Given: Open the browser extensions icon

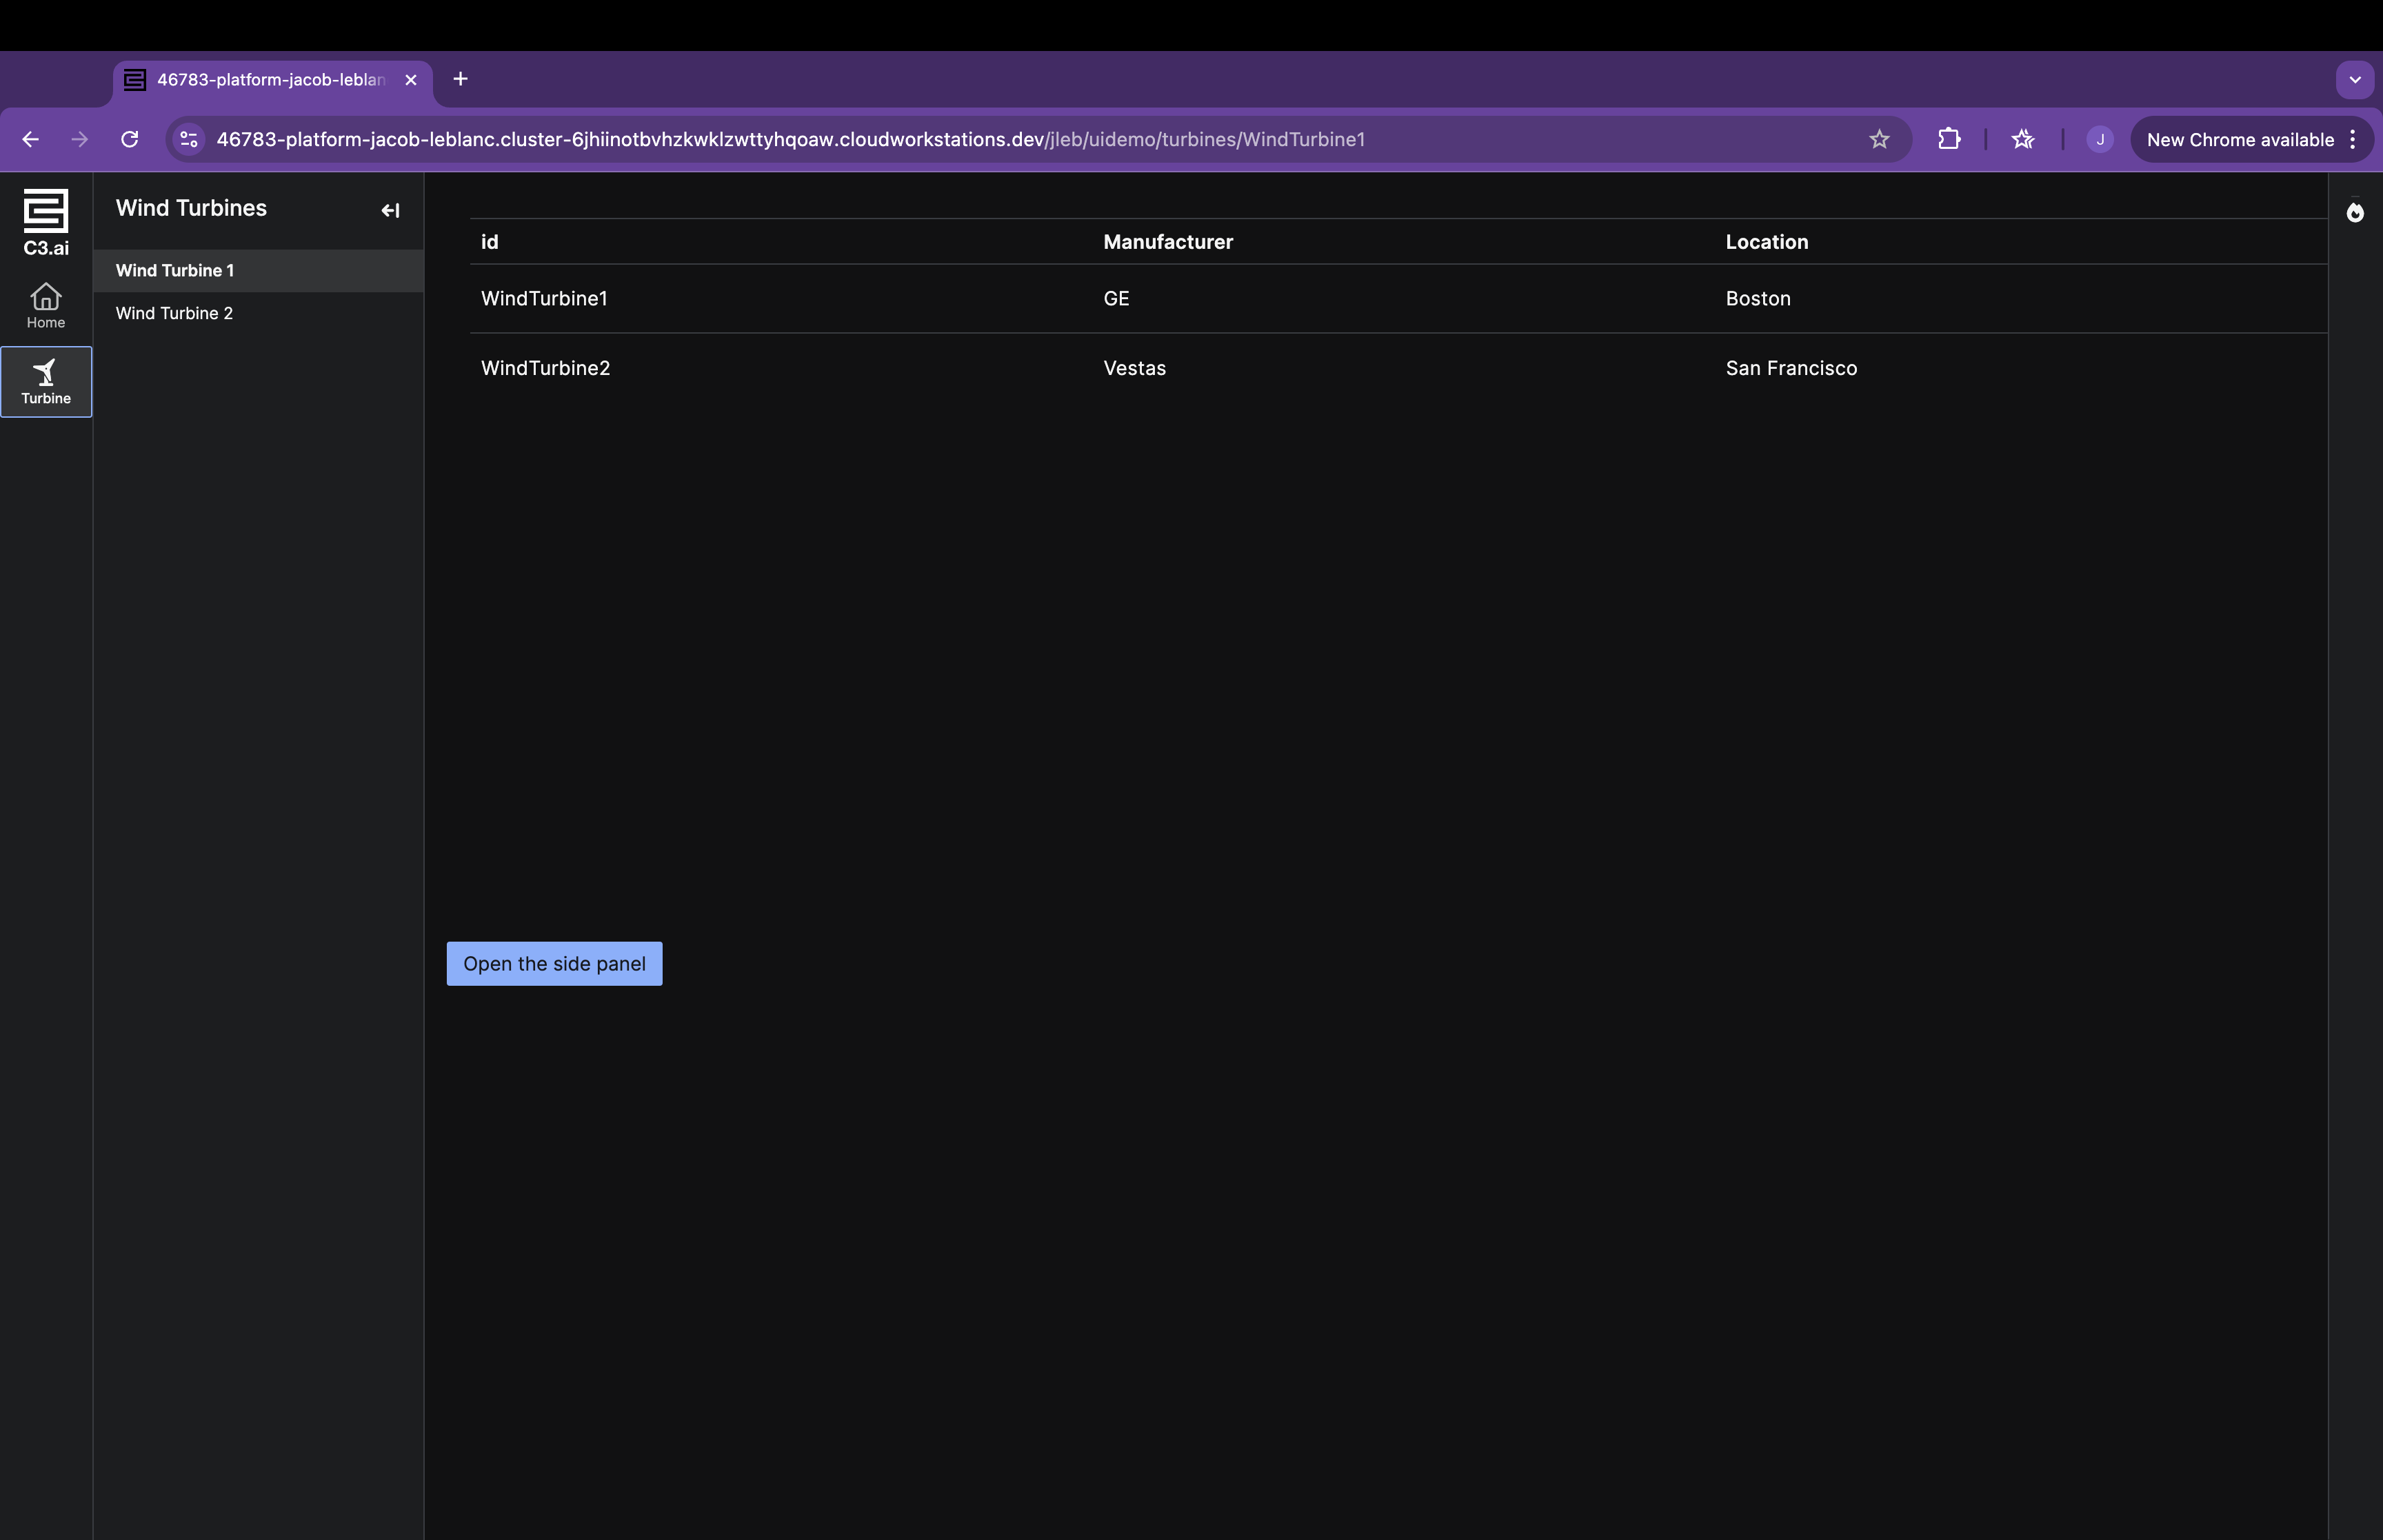Looking at the screenshot, I should pos(1949,139).
